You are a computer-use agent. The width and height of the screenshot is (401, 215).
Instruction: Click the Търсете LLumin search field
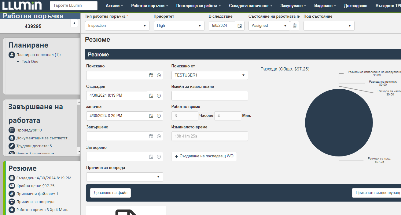tap(73, 5)
